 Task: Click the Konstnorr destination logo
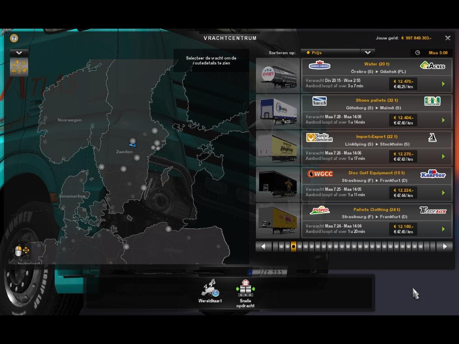pyautogui.click(x=433, y=101)
